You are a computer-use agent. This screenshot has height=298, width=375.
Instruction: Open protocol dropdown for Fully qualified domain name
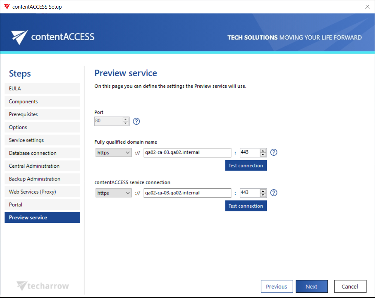pos(113,153)
